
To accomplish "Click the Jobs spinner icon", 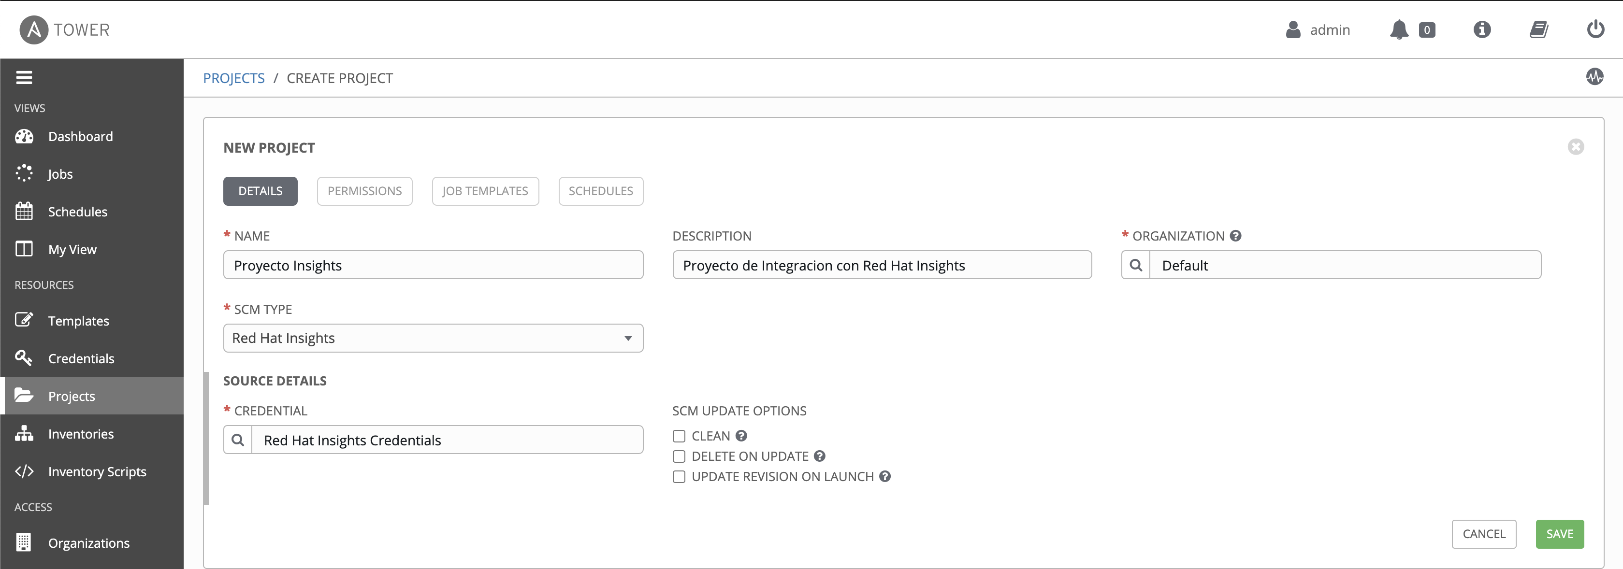I will point(24,174).
